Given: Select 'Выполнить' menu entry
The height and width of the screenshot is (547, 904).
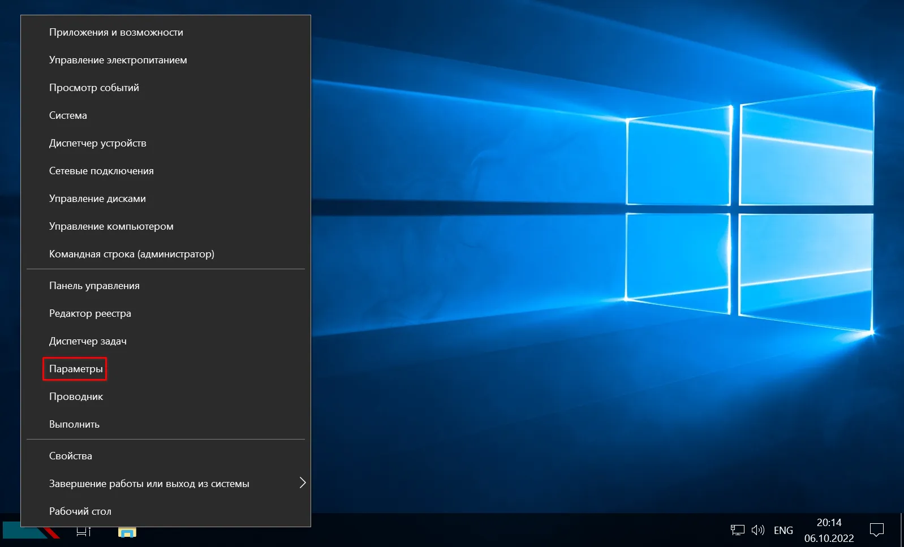Looking at the screenshot, I should coord(166,424).
